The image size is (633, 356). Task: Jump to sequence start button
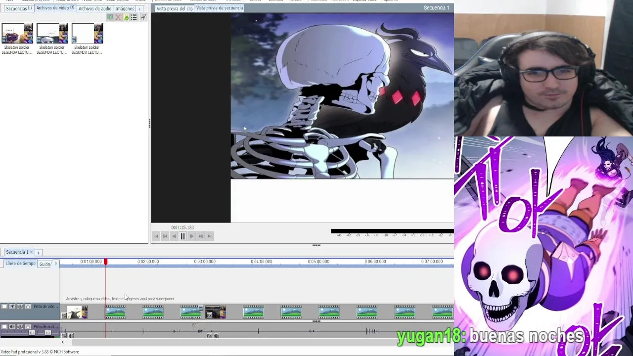[156, 236]
